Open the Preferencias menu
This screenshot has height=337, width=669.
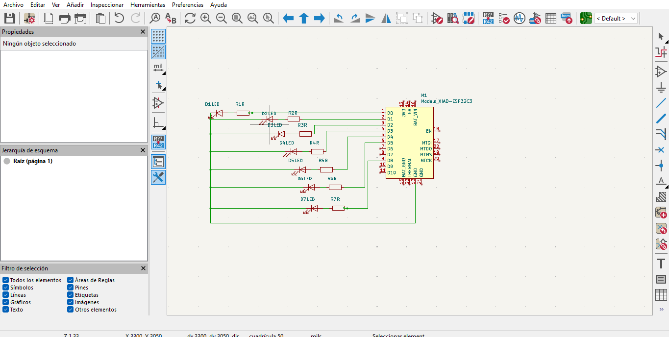[188, 4]
